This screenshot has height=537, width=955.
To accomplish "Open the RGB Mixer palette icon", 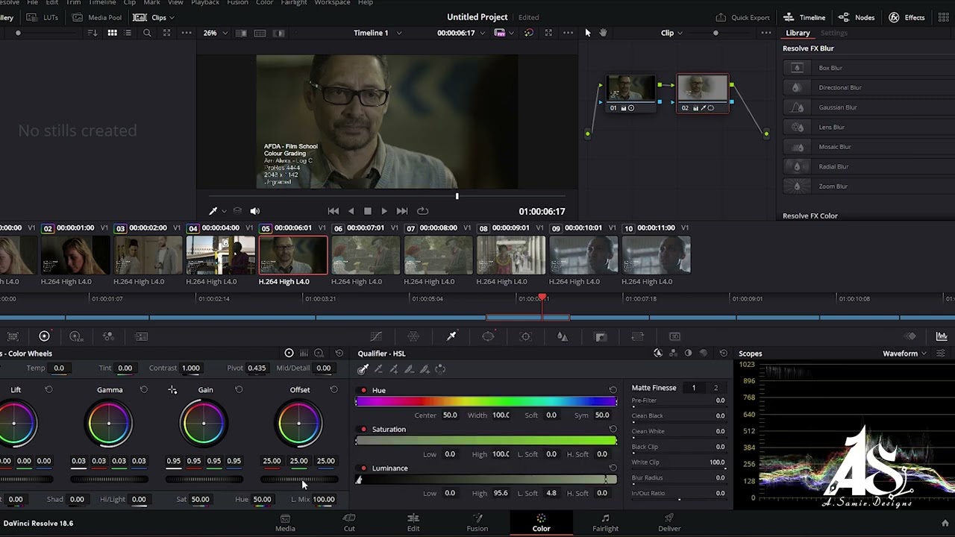I will point(108,336).
